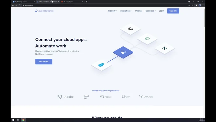Click the Adobe logo
The width and height of the screenshot is (216, 122).
click(65, 97)
